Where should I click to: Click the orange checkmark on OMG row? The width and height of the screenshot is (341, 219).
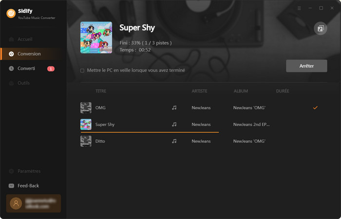315,108
